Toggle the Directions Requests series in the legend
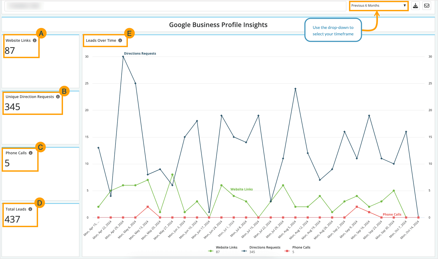The width and height of the screenshot is (438, 259). (265, 249)
